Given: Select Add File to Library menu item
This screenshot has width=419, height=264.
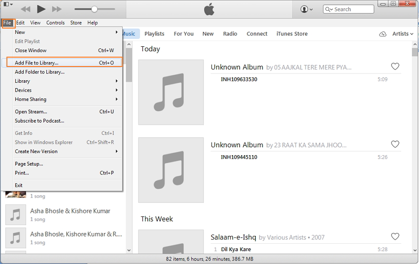Looking at the screenshot, I should 36,63.
